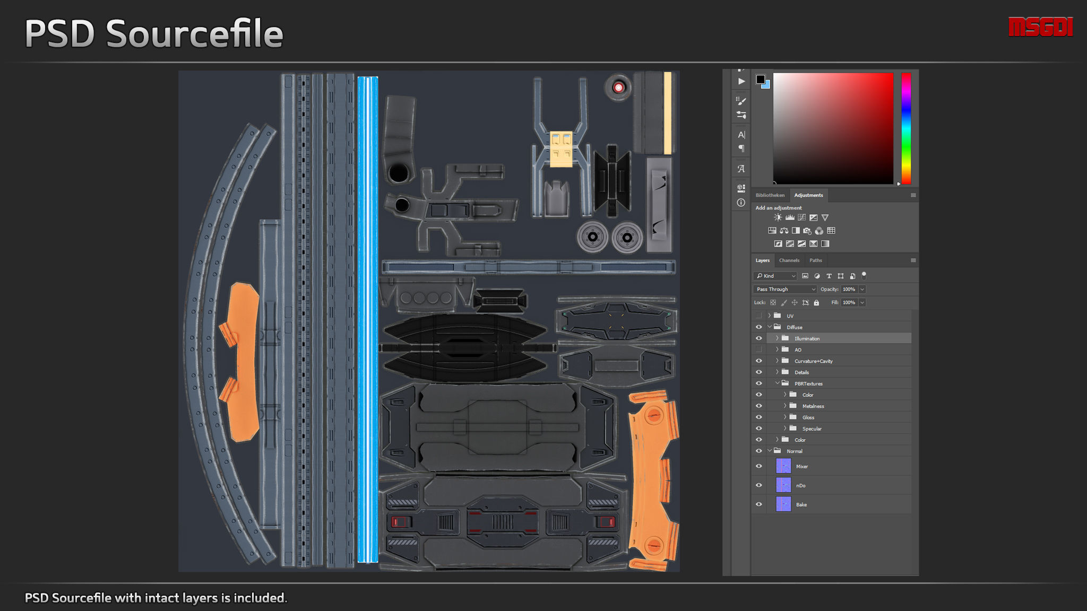Switch to the Channels tab

[789, 260]
